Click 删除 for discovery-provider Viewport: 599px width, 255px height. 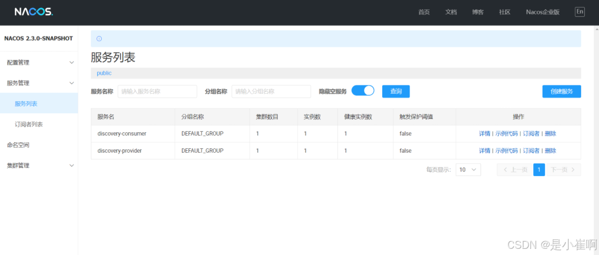tap(550, 151)
